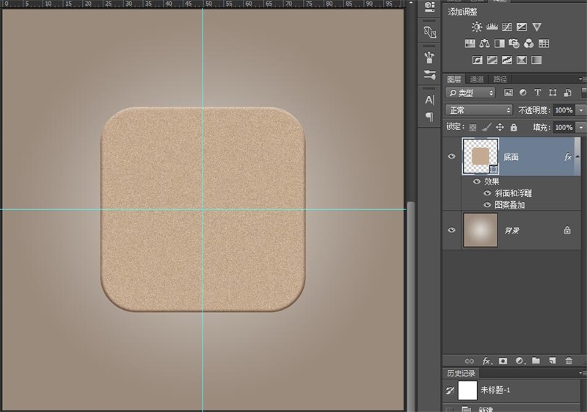Open the Character panel icon

click(x=429, y=100)
